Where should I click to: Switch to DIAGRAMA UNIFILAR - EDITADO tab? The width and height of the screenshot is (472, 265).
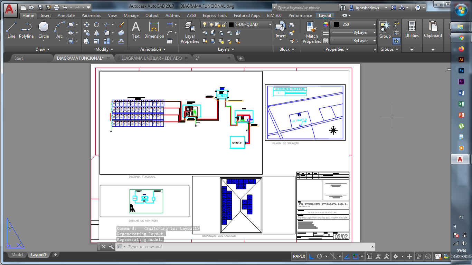tap(151, 58)
